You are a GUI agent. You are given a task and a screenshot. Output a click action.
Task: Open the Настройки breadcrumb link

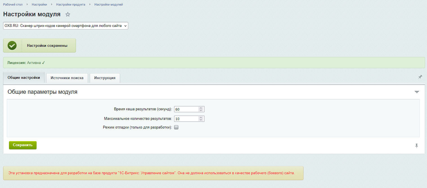click(x=39, y=4)
